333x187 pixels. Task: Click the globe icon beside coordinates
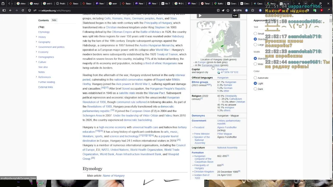click(x=219, y=72)
